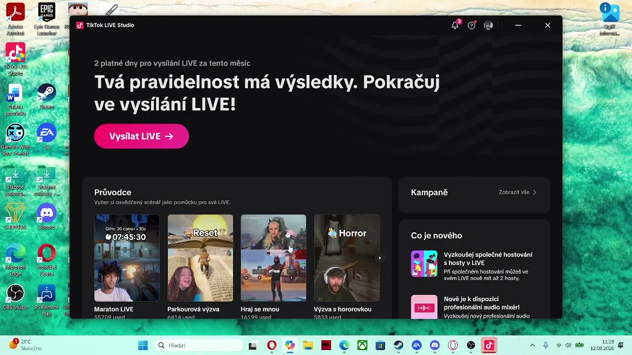Open Copilot from the taskbar
Screen dimensions: 632x355
[x=290, y=345]
